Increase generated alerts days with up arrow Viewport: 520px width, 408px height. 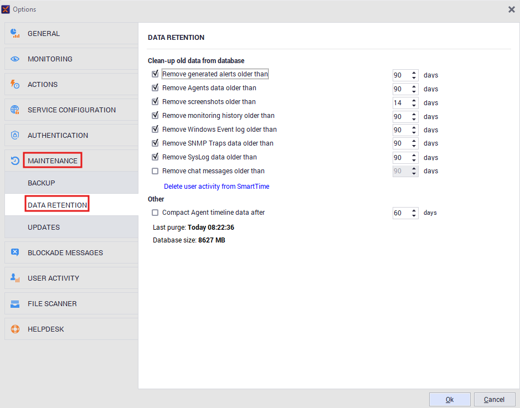pos(414,72)
